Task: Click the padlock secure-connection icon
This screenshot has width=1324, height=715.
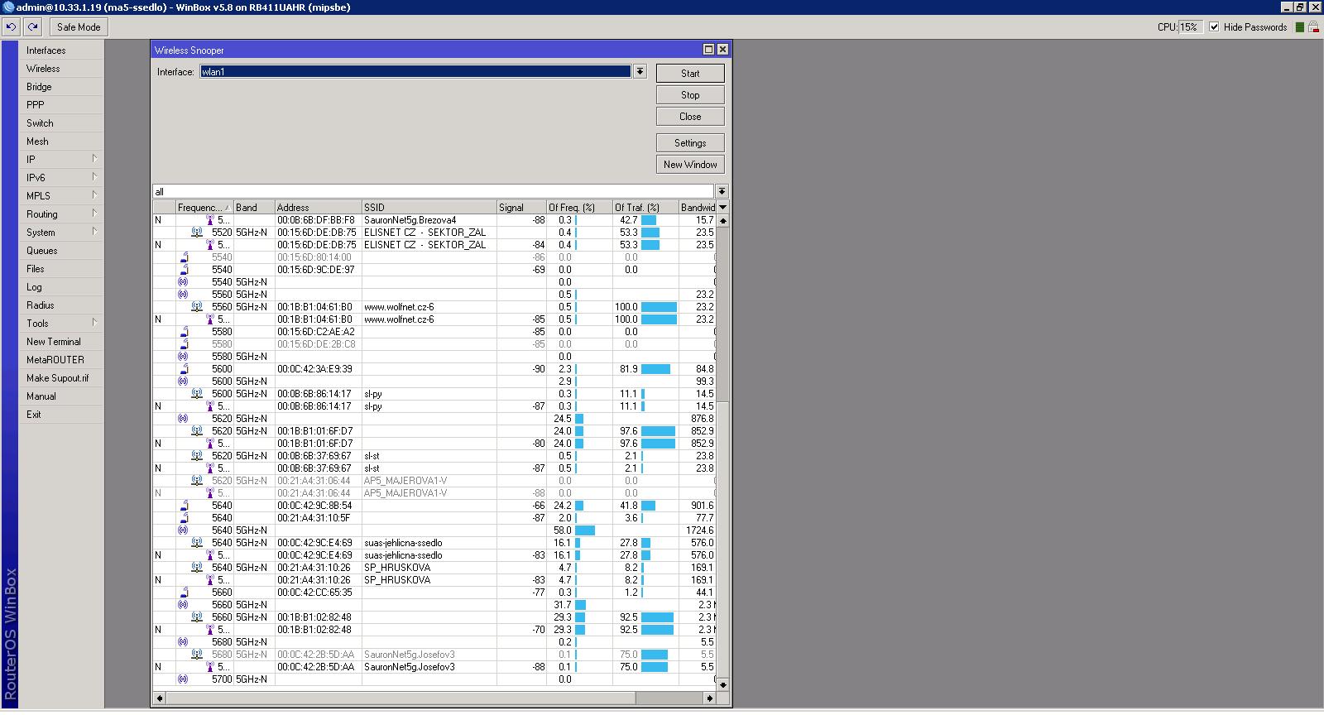Action: tap(1315, 27)
